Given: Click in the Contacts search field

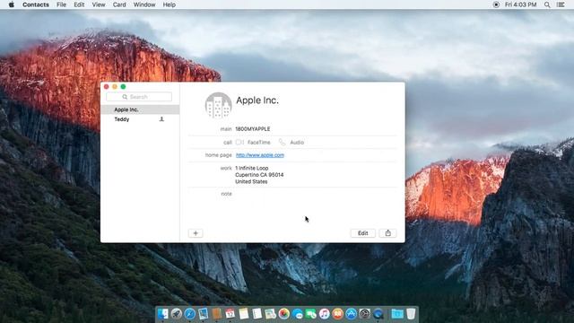Looking at the screenshot, I should 139,97.
